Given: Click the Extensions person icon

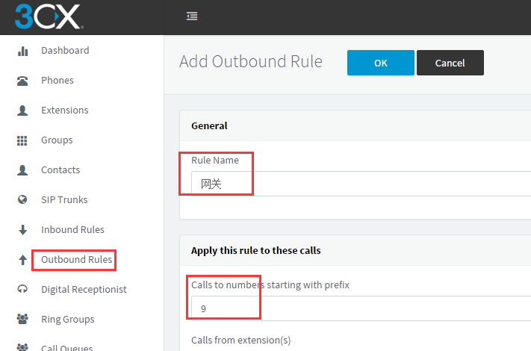Looking at the screenshot, I should [x=22, y=111].
